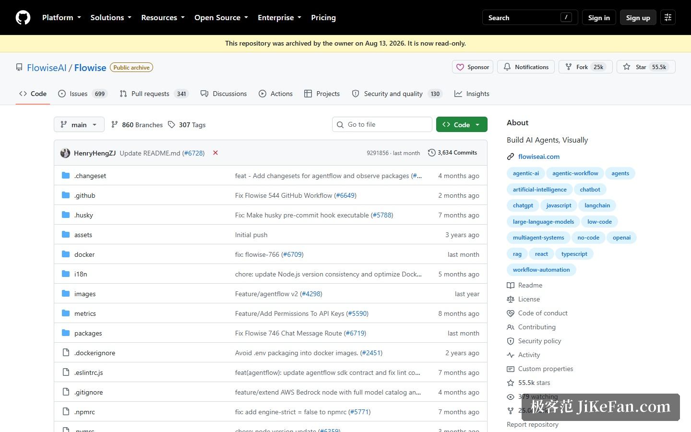Open the langchain topic tag
Viewport: 691px width, 432px height.
pos(597,205)
